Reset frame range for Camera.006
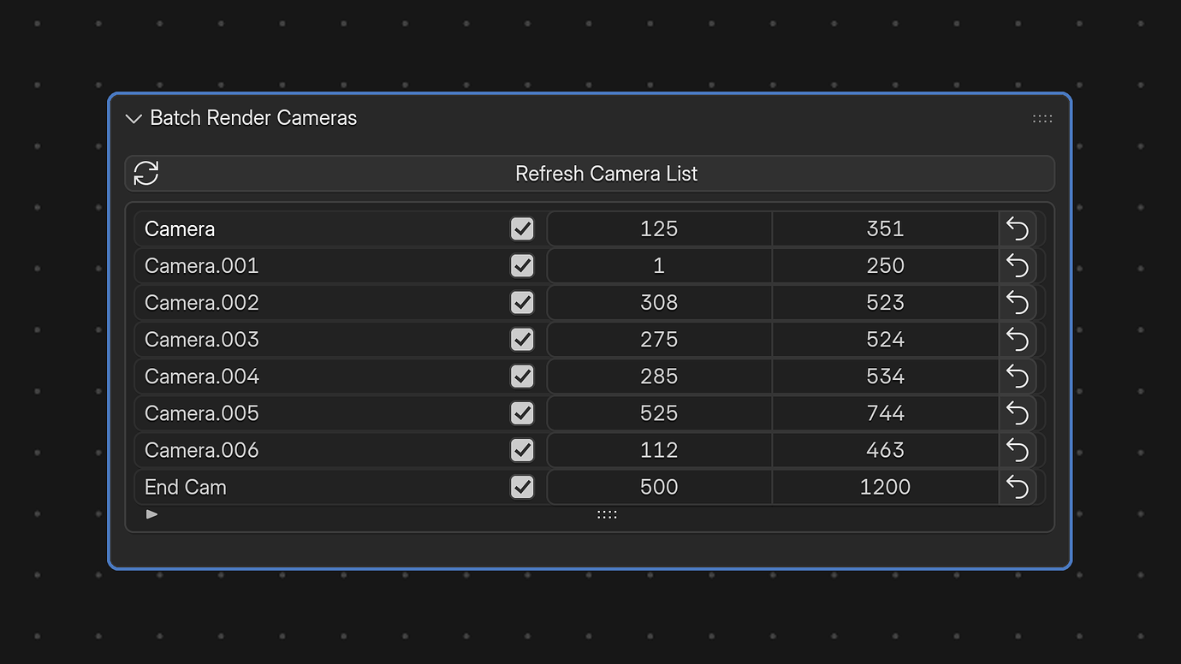The image size is (1181, 664). click(x=1018, y=450)
